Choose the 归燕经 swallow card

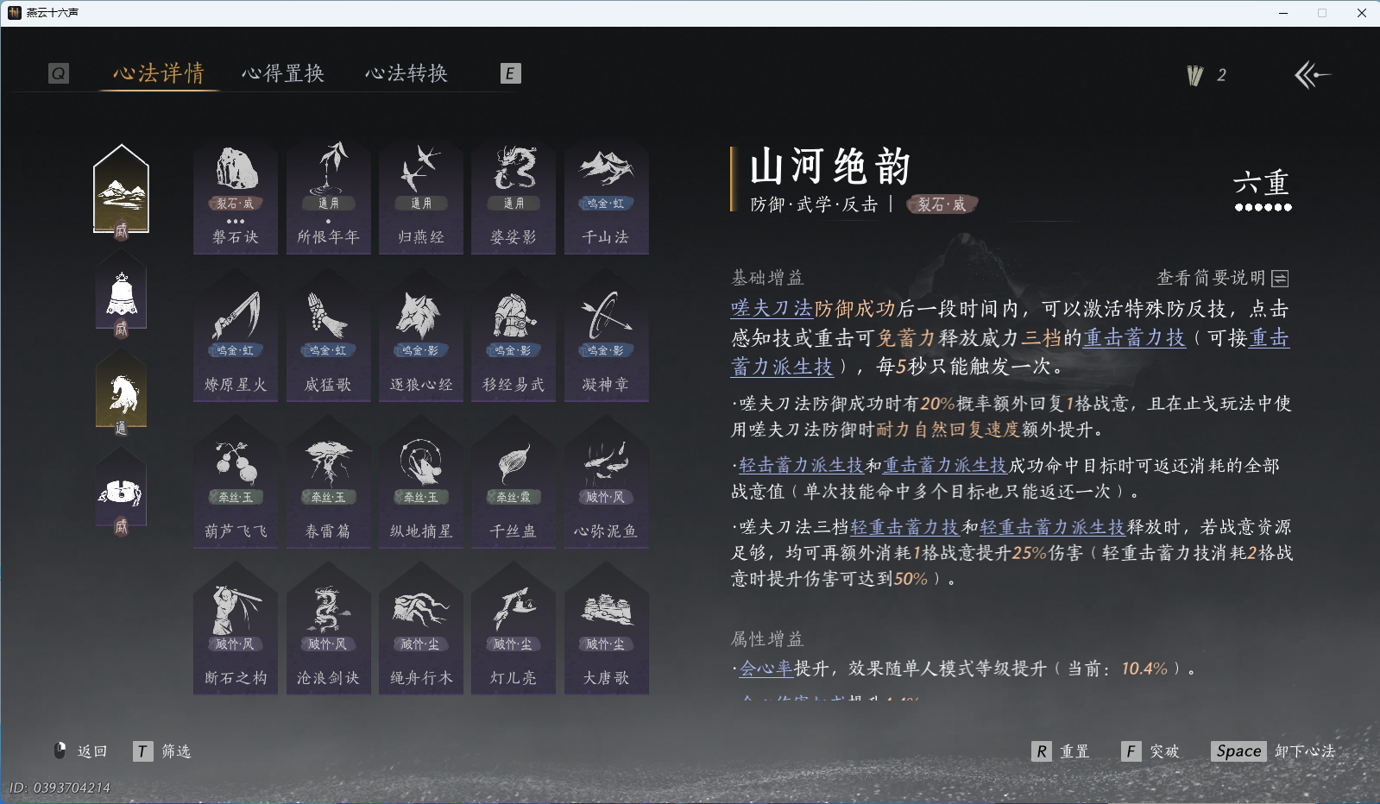tap(421, 198)
